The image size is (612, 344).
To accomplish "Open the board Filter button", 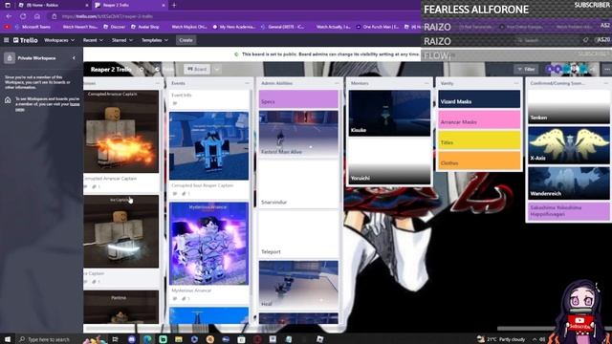I will pos(526,70).
